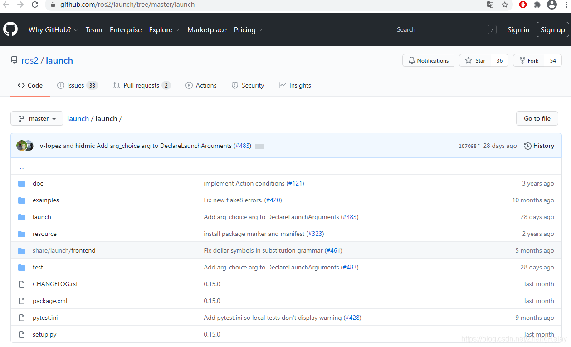The image size is (571, 347).
Task: Open the share/launch/frontend folder
Action: [64, 250]
